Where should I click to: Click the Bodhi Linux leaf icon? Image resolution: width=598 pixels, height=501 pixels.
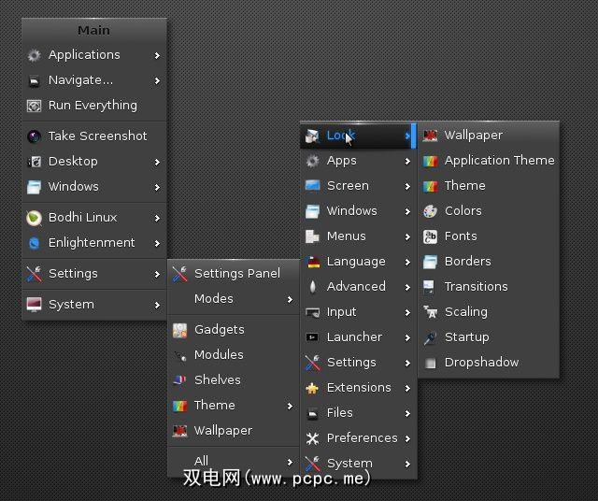[35, 218]
